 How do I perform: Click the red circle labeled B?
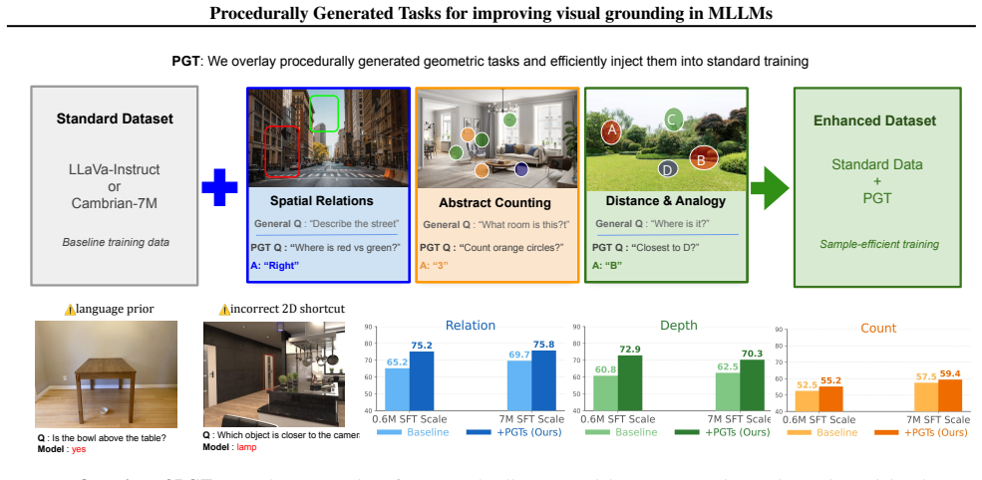[702, 159]
